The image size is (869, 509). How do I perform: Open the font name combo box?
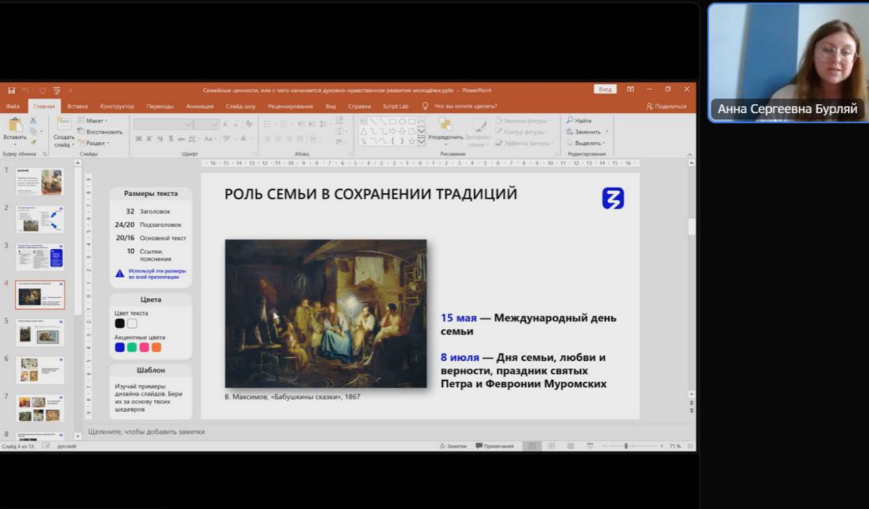[164, 124]
